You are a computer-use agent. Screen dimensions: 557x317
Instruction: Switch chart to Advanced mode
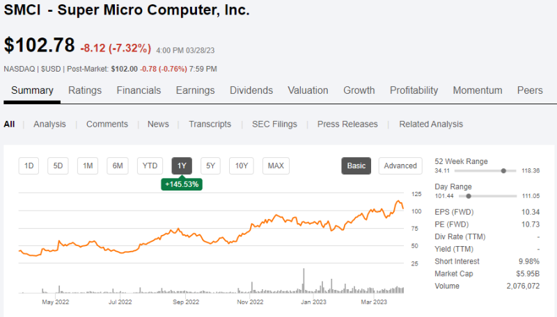point(400,165)
